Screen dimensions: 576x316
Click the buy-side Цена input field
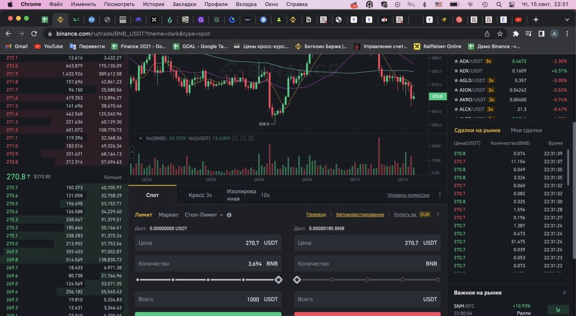208,243
